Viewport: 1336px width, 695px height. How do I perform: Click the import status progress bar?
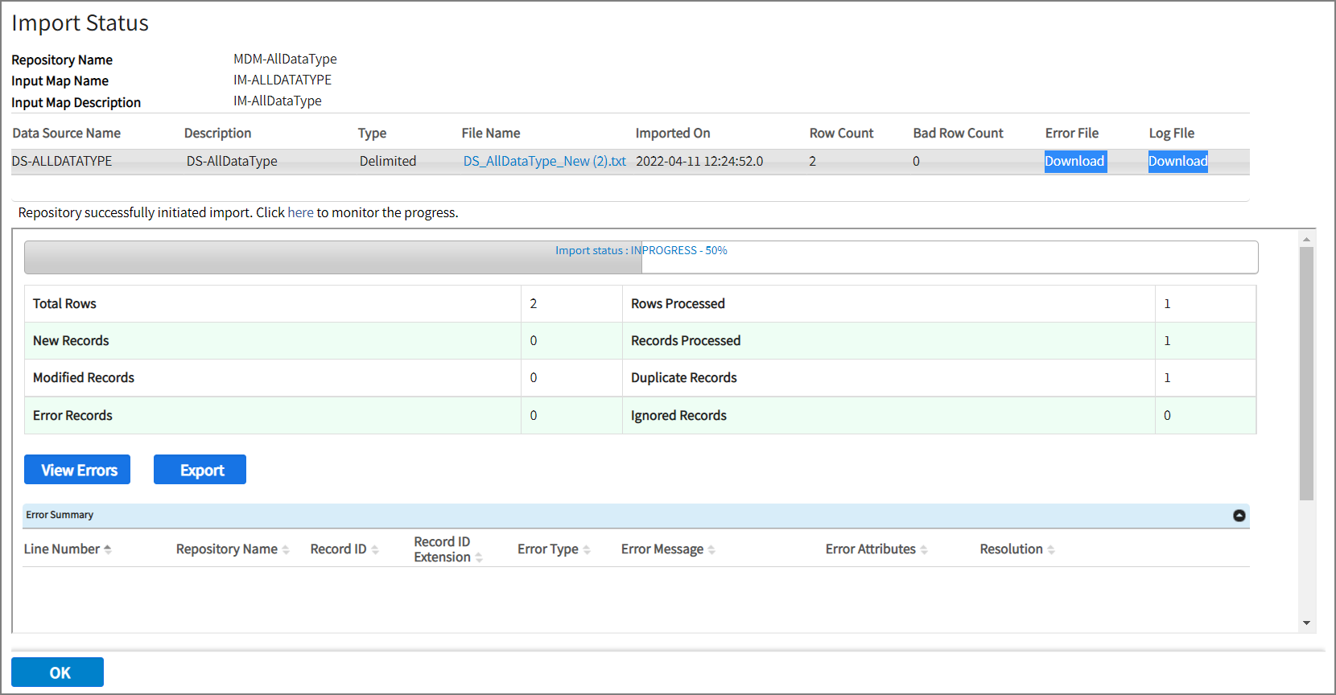641,258
